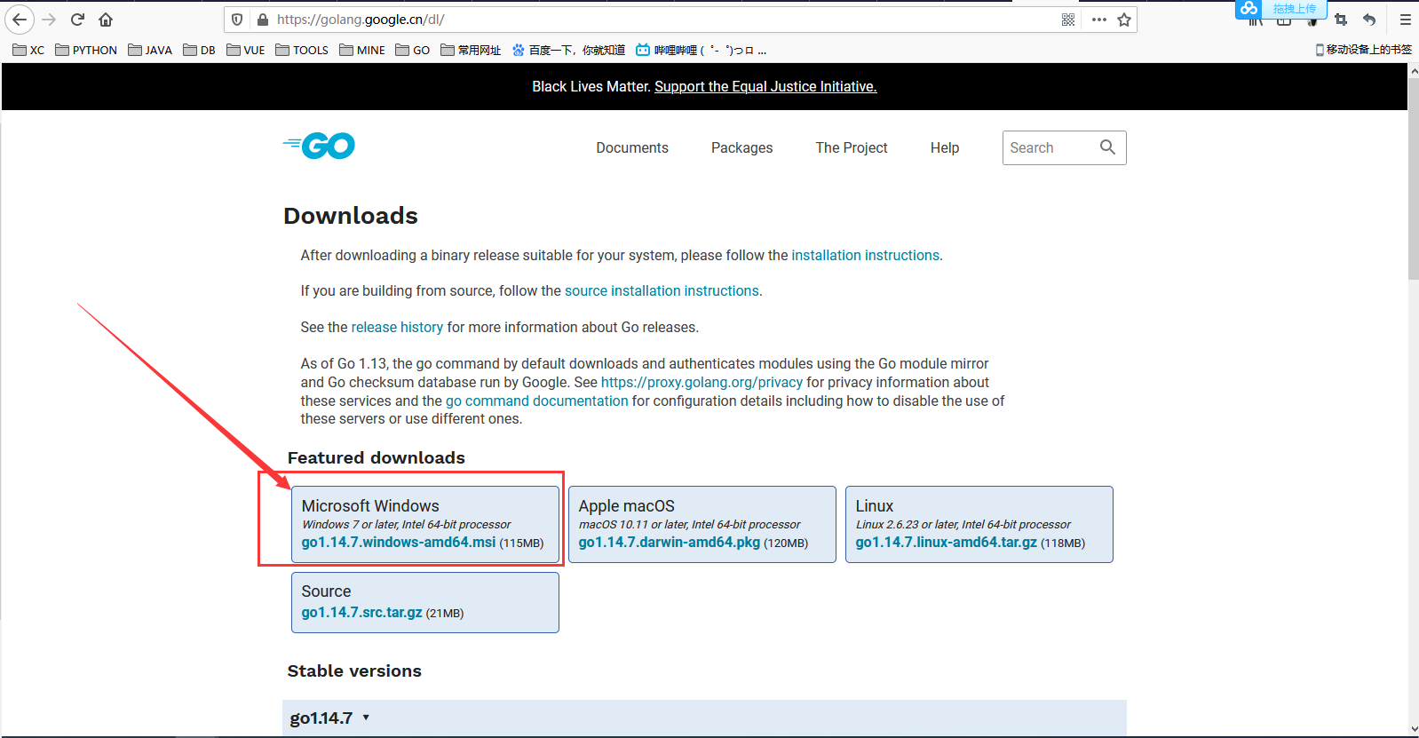Open source installation instructions link
Viewport: 1419px width, 738px height.
(662, 290)
